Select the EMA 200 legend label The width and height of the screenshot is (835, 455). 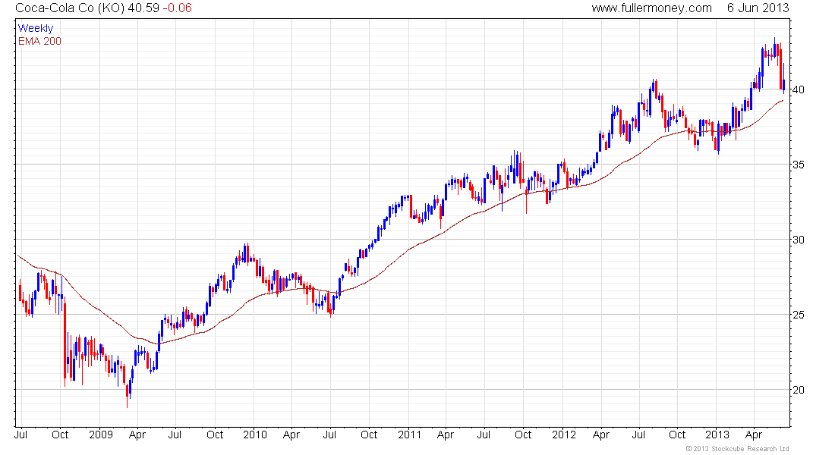[x=39, y=41]
